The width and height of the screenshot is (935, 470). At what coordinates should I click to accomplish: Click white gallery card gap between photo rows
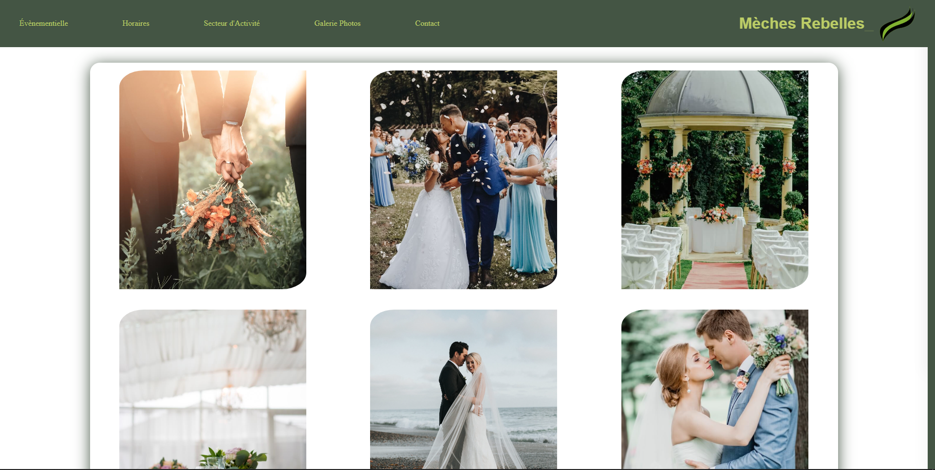coord(463,299)
